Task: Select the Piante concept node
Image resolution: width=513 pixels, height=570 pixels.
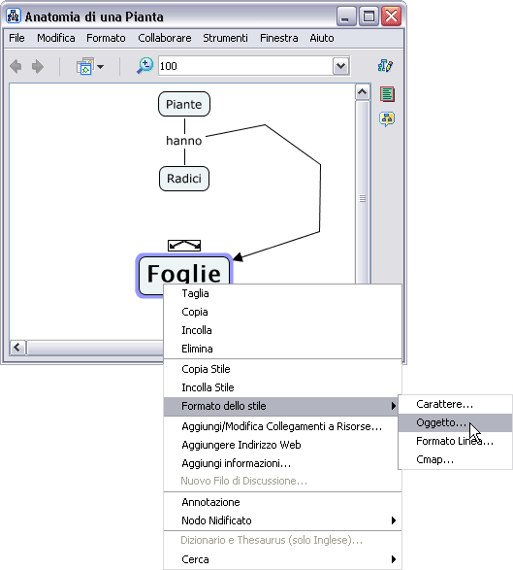Action: [x=184, y=104]
